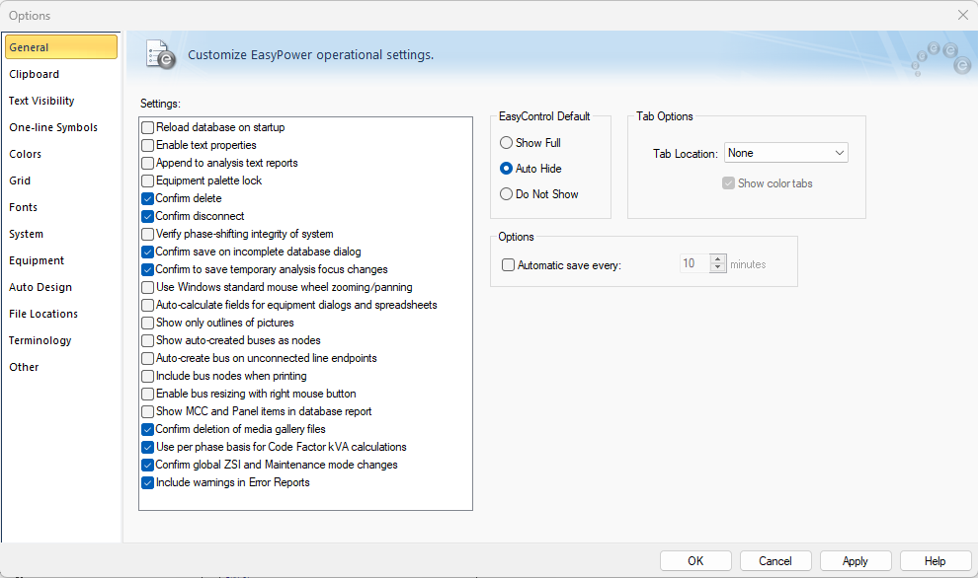Toggle per phase basis for Code Factor kVA

148,447
